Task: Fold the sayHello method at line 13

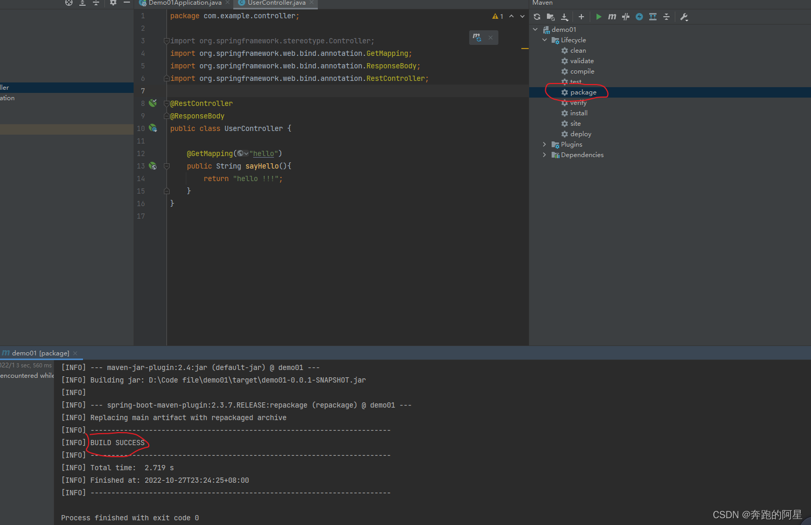Action: [166, 166]
